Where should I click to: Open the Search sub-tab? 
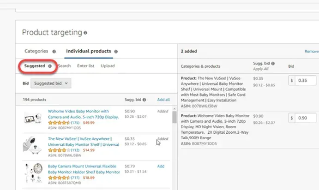click(x=64, y=66)
